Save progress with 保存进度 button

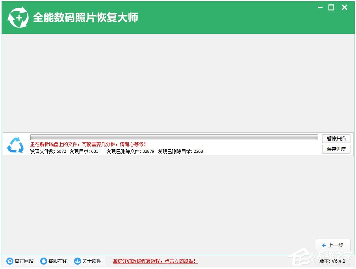click(336, 149)
